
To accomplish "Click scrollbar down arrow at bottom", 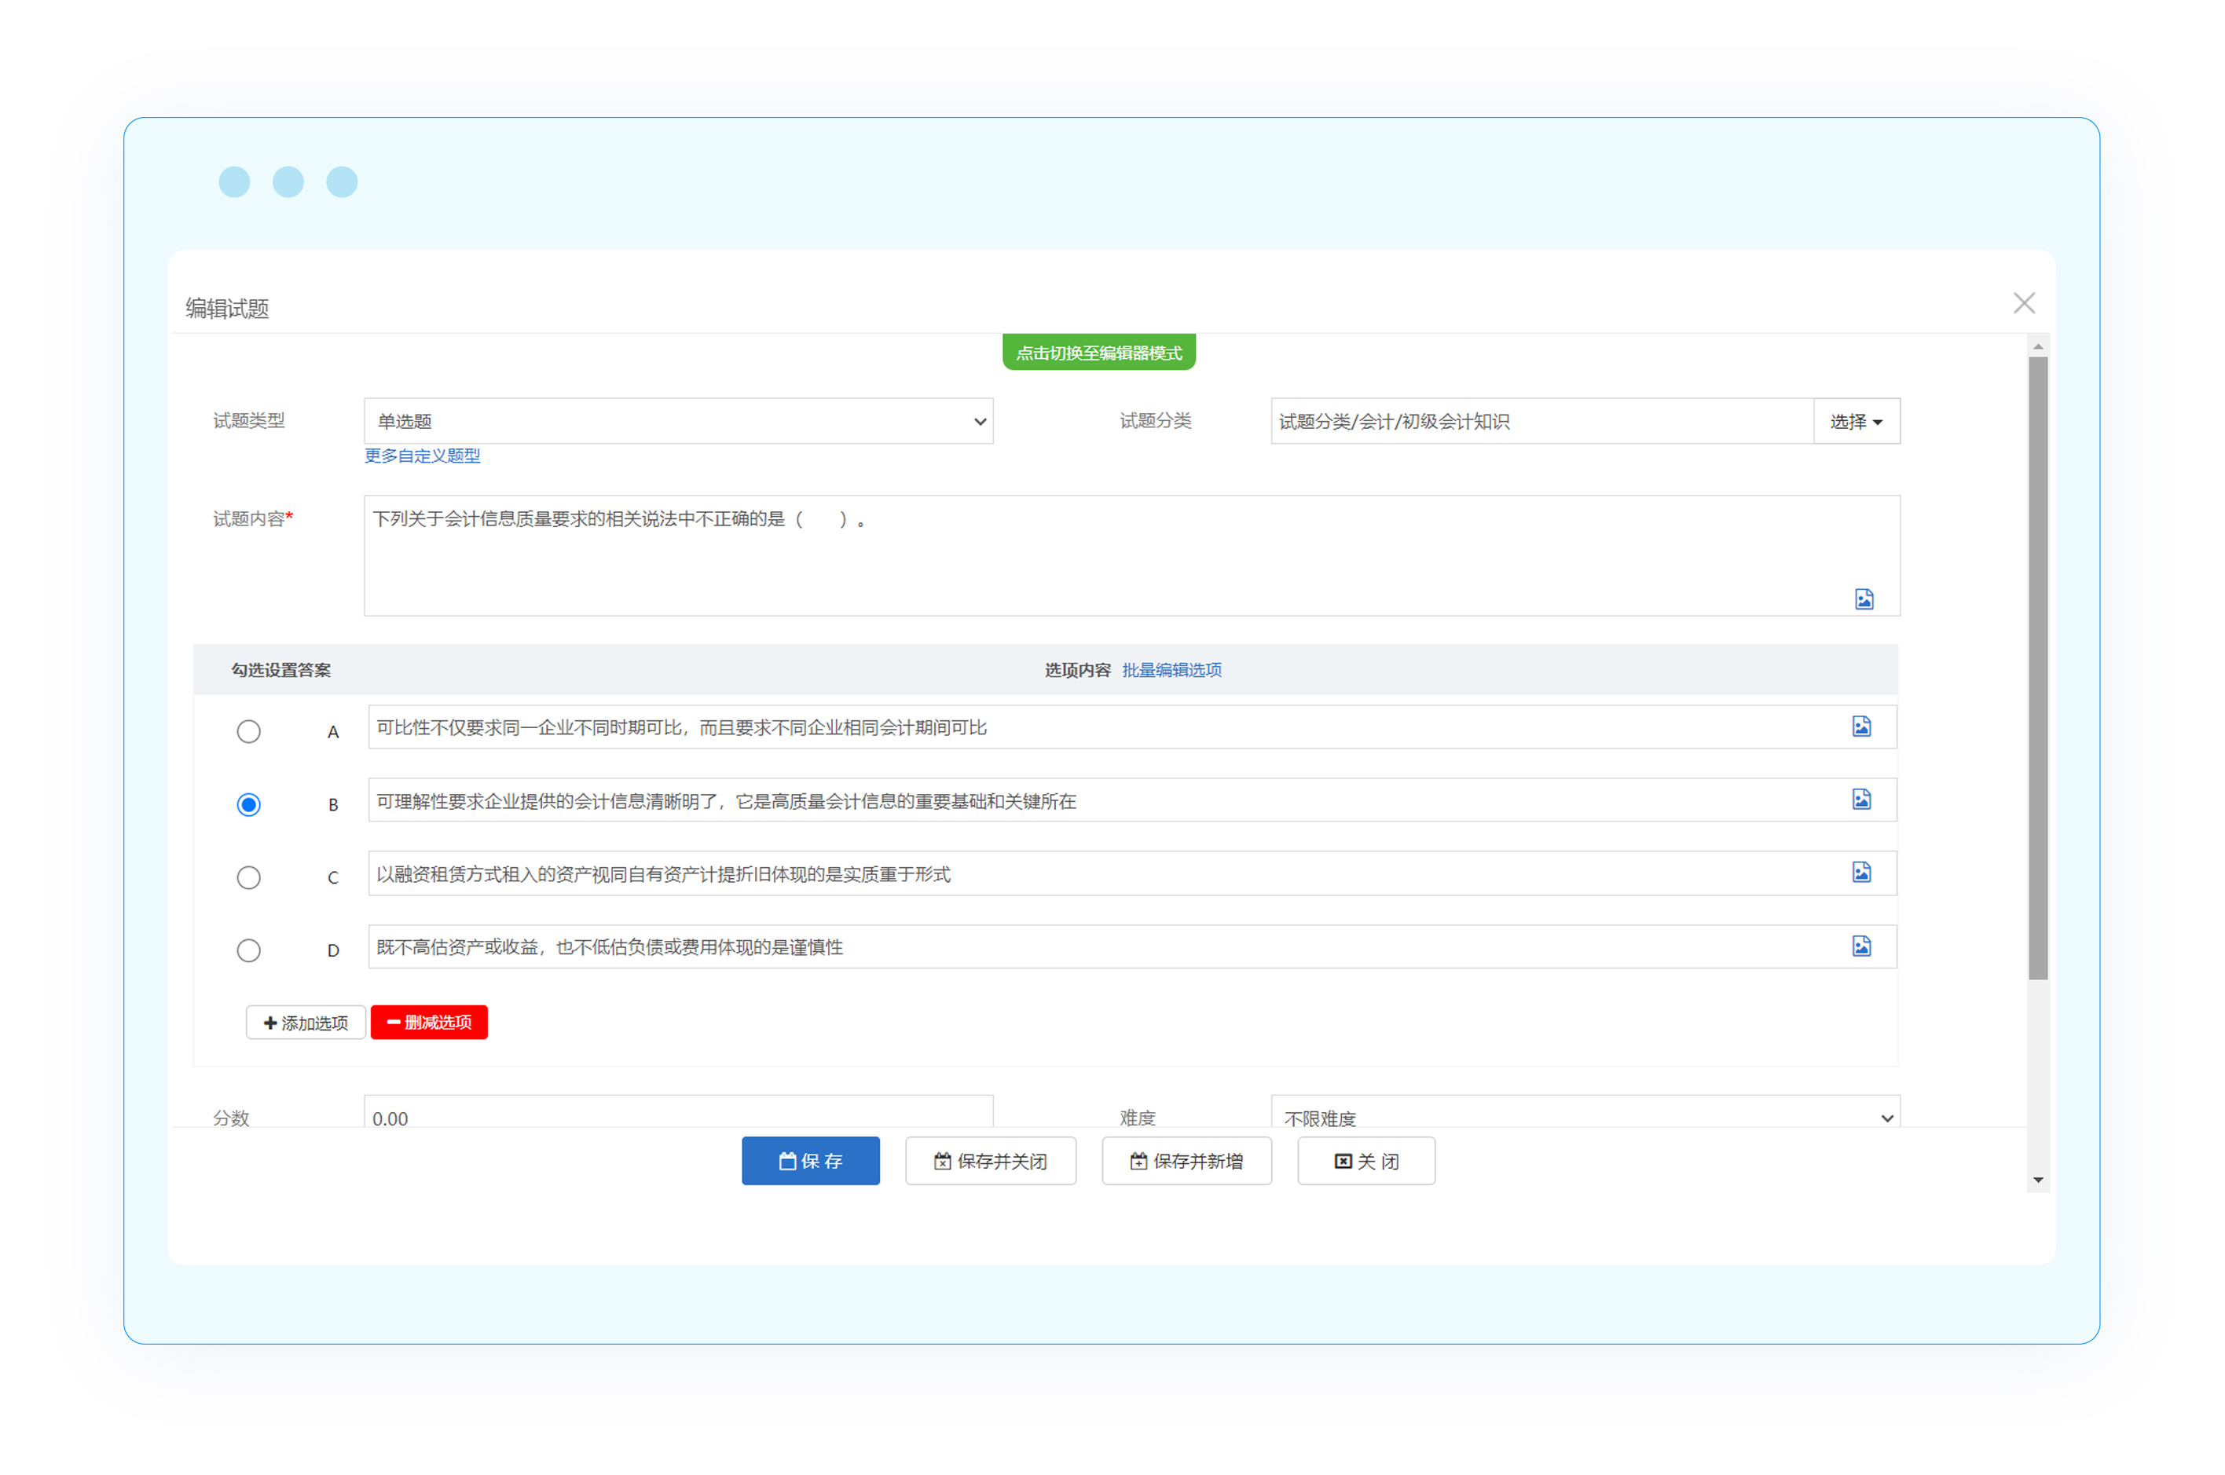I will click(2037, 1180).
